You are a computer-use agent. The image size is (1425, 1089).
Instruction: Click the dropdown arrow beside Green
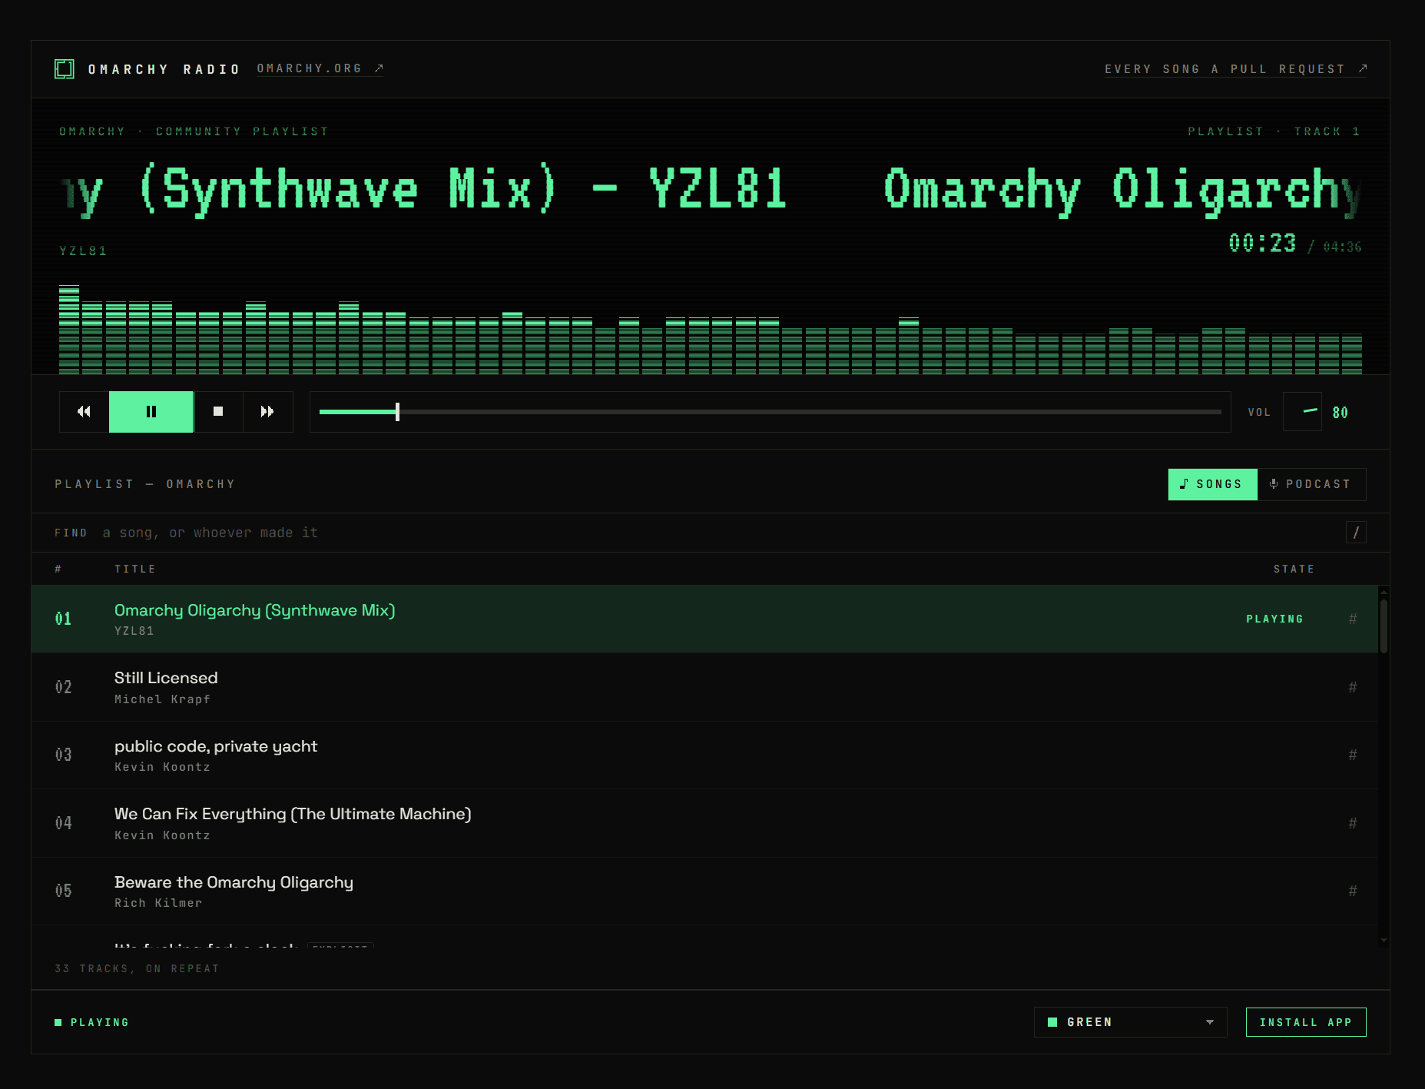(x=1210, y=1022)
